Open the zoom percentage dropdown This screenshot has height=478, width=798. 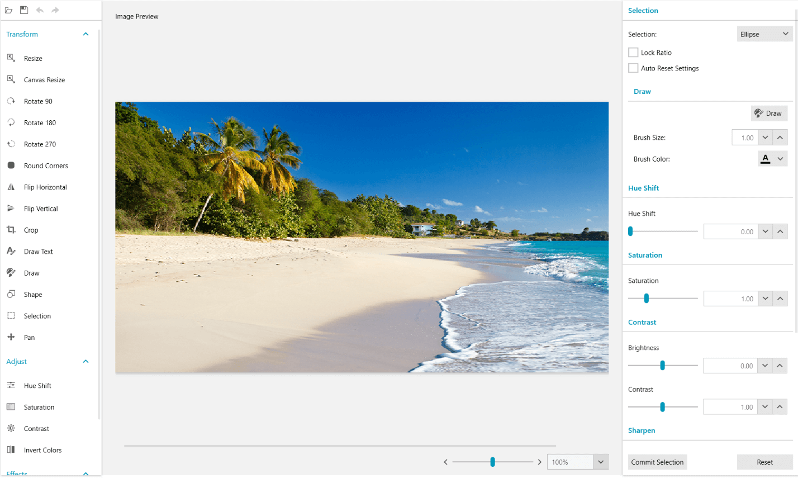(600, 461)
